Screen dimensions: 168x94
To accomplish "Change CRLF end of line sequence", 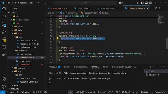I will coord(118,92).
